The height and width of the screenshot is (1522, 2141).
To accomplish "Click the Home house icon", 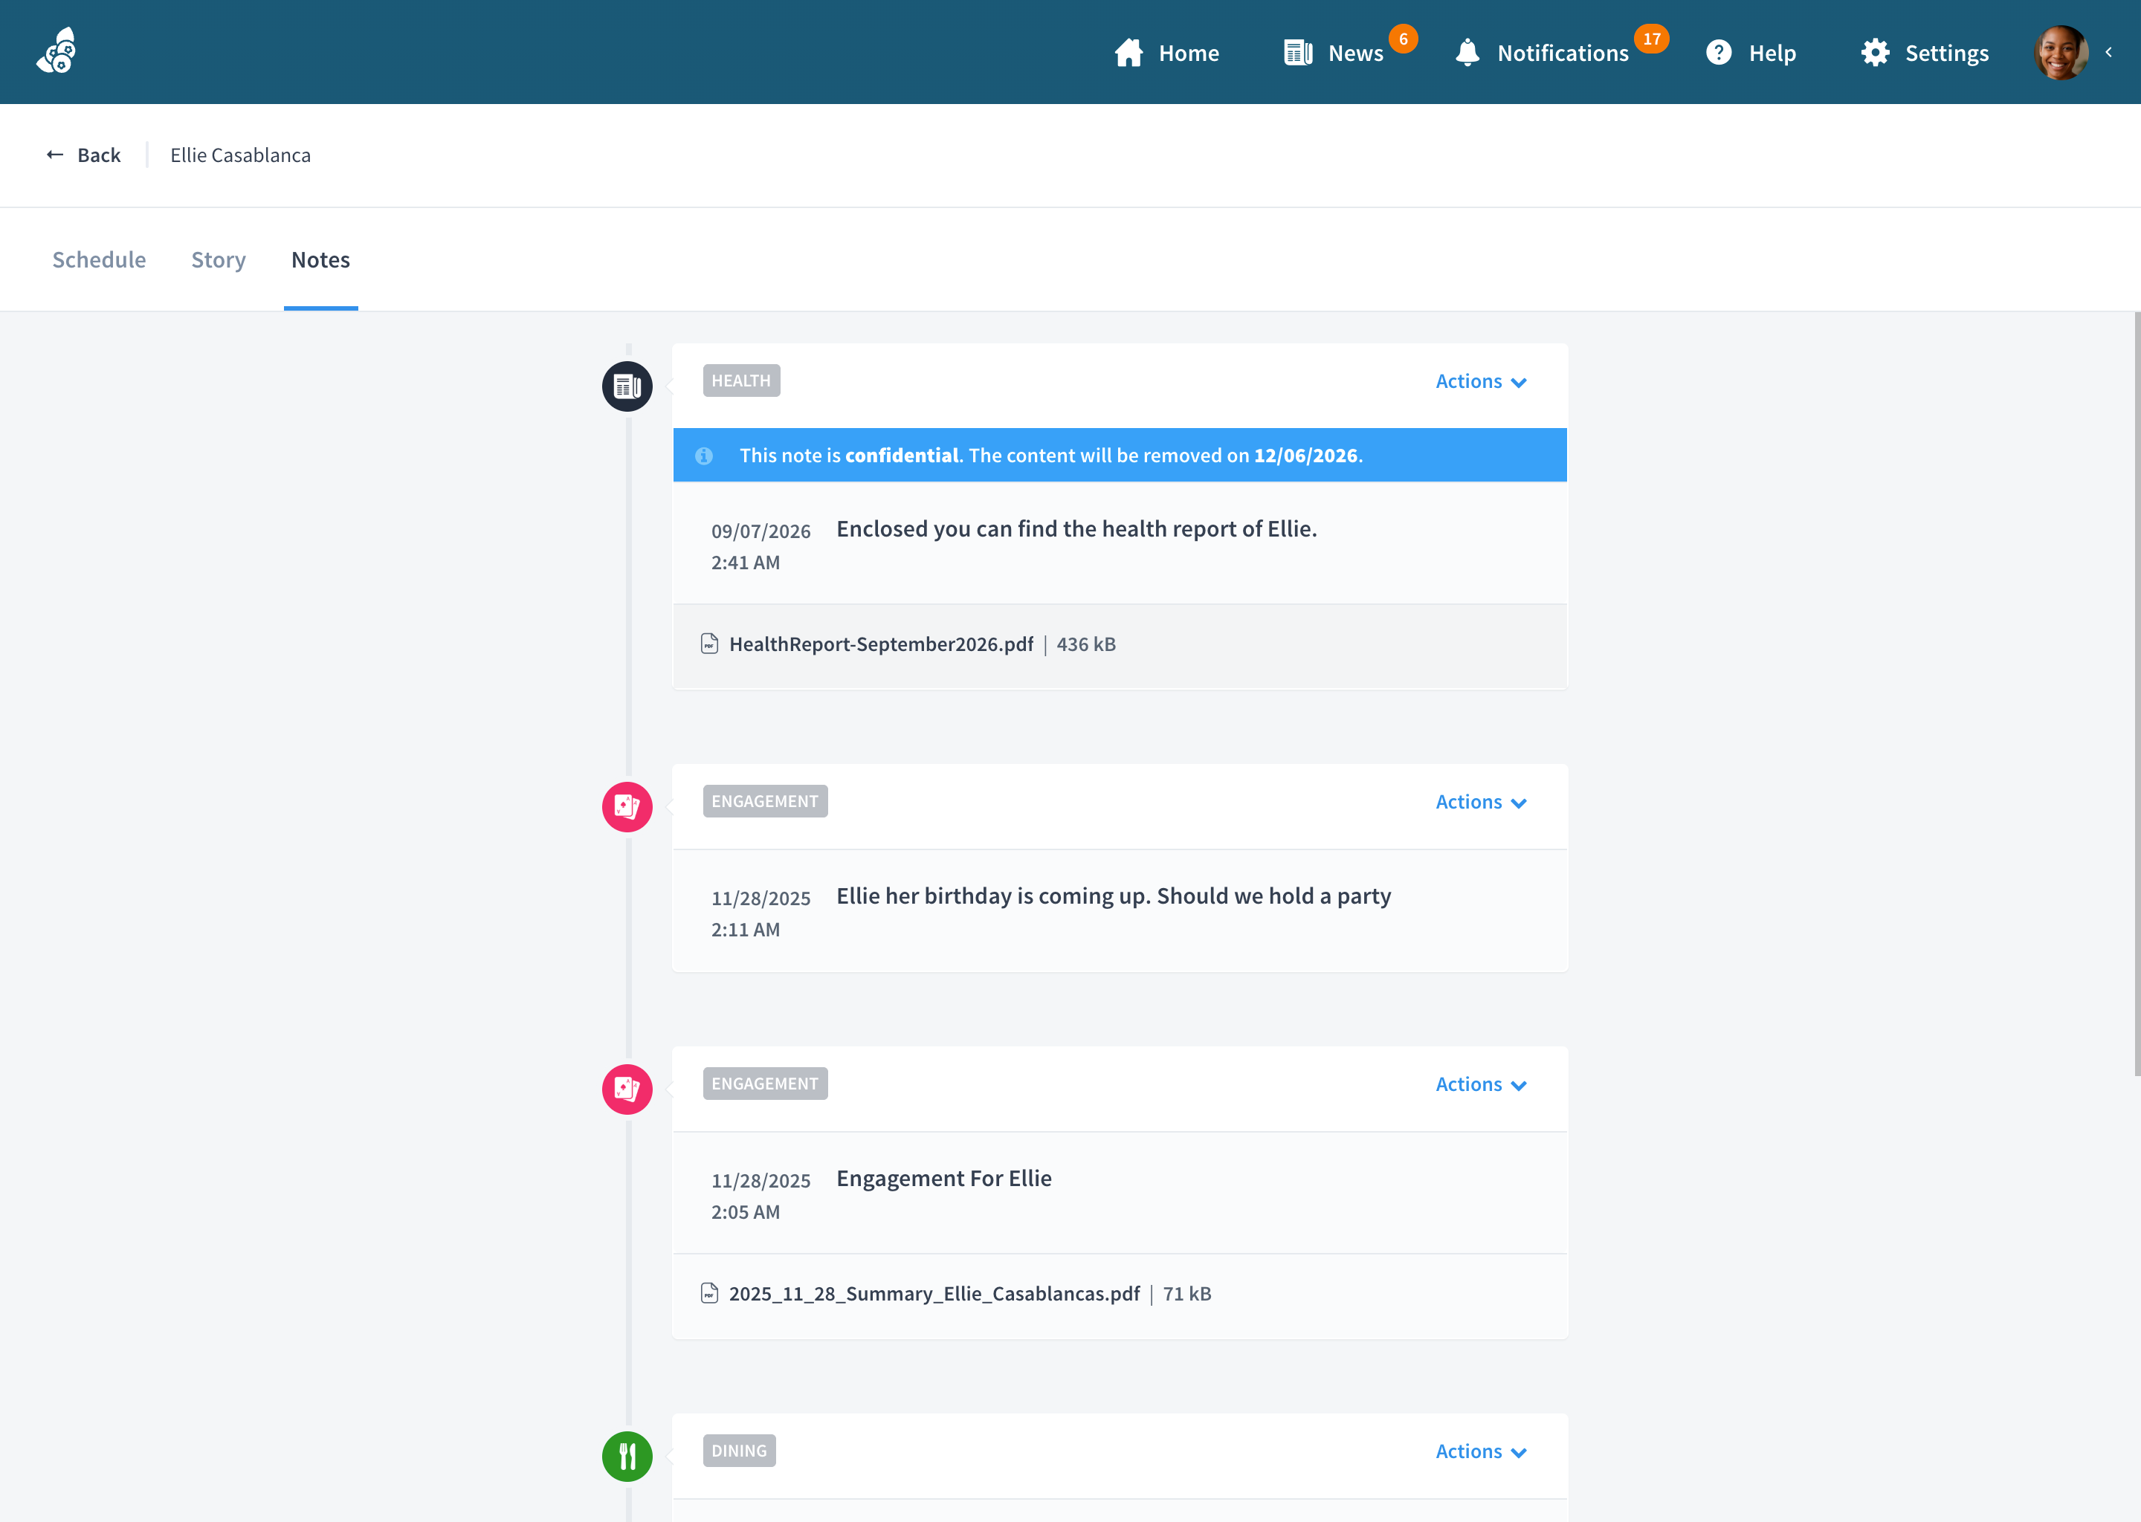I will [1128, 53].
